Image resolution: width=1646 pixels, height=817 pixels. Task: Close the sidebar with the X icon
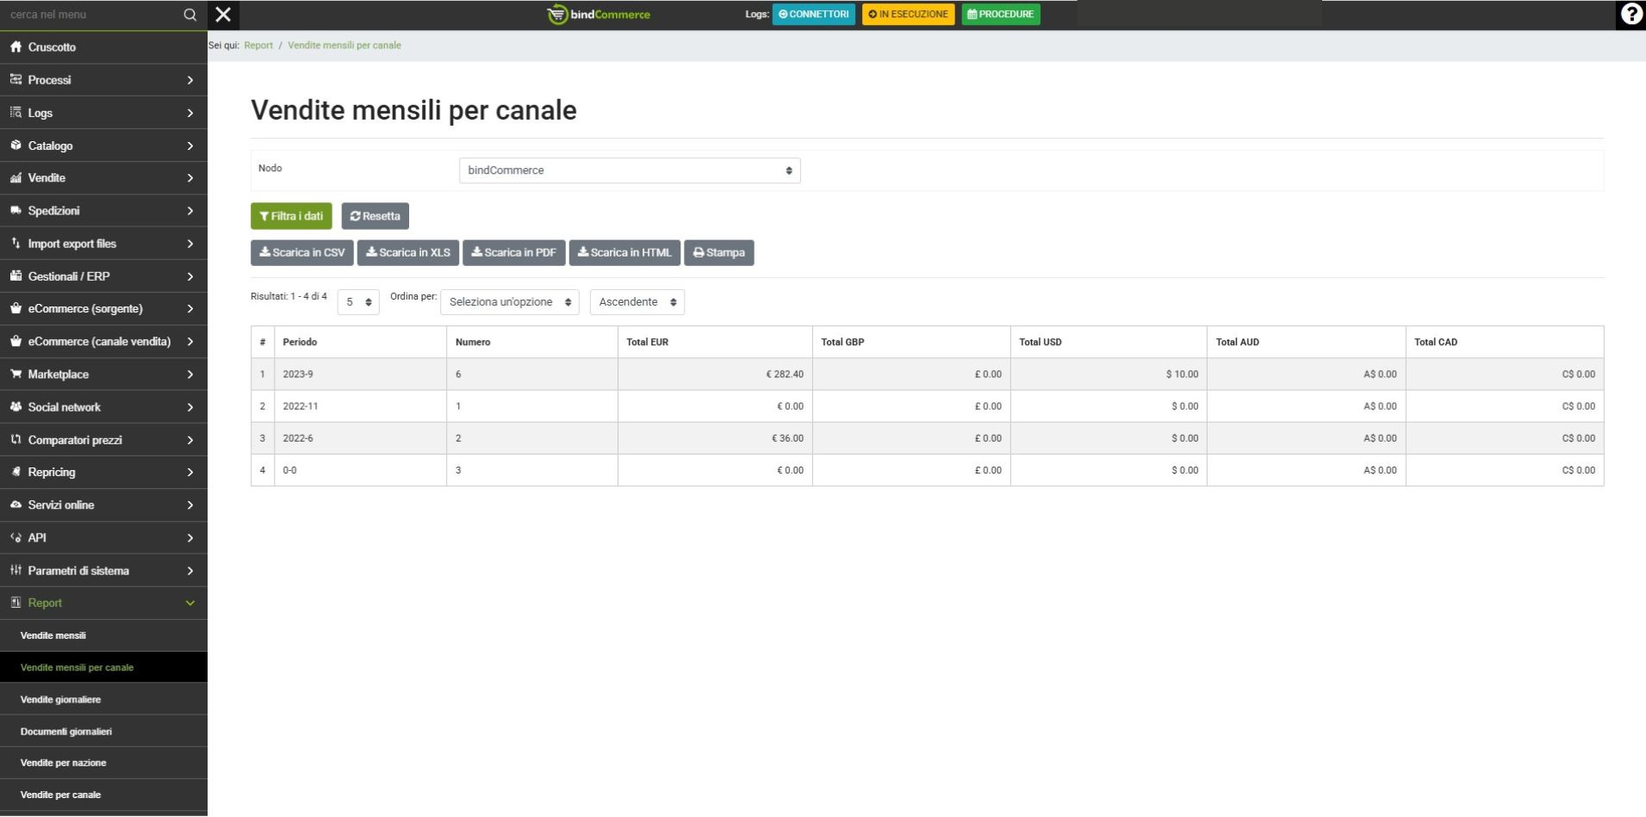[223, 15]
